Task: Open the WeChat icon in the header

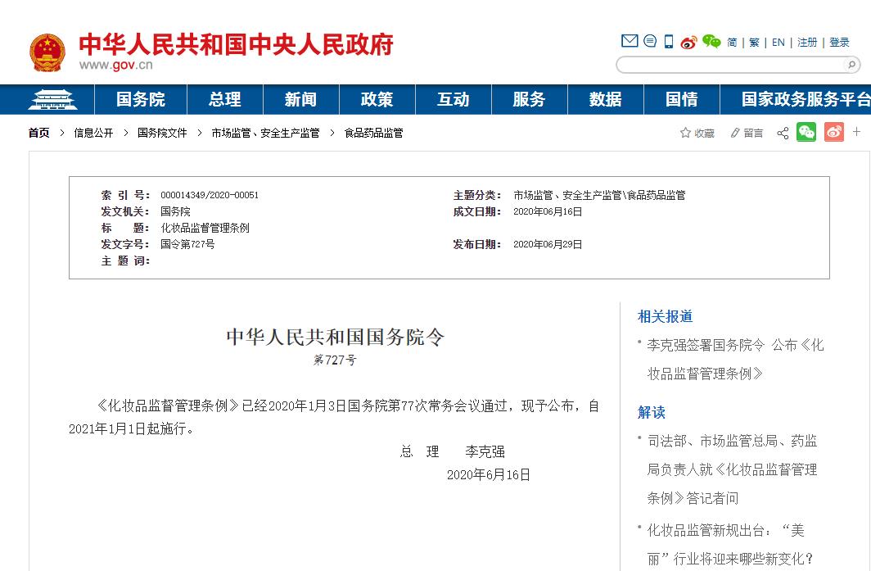Action: pos(711,40)
